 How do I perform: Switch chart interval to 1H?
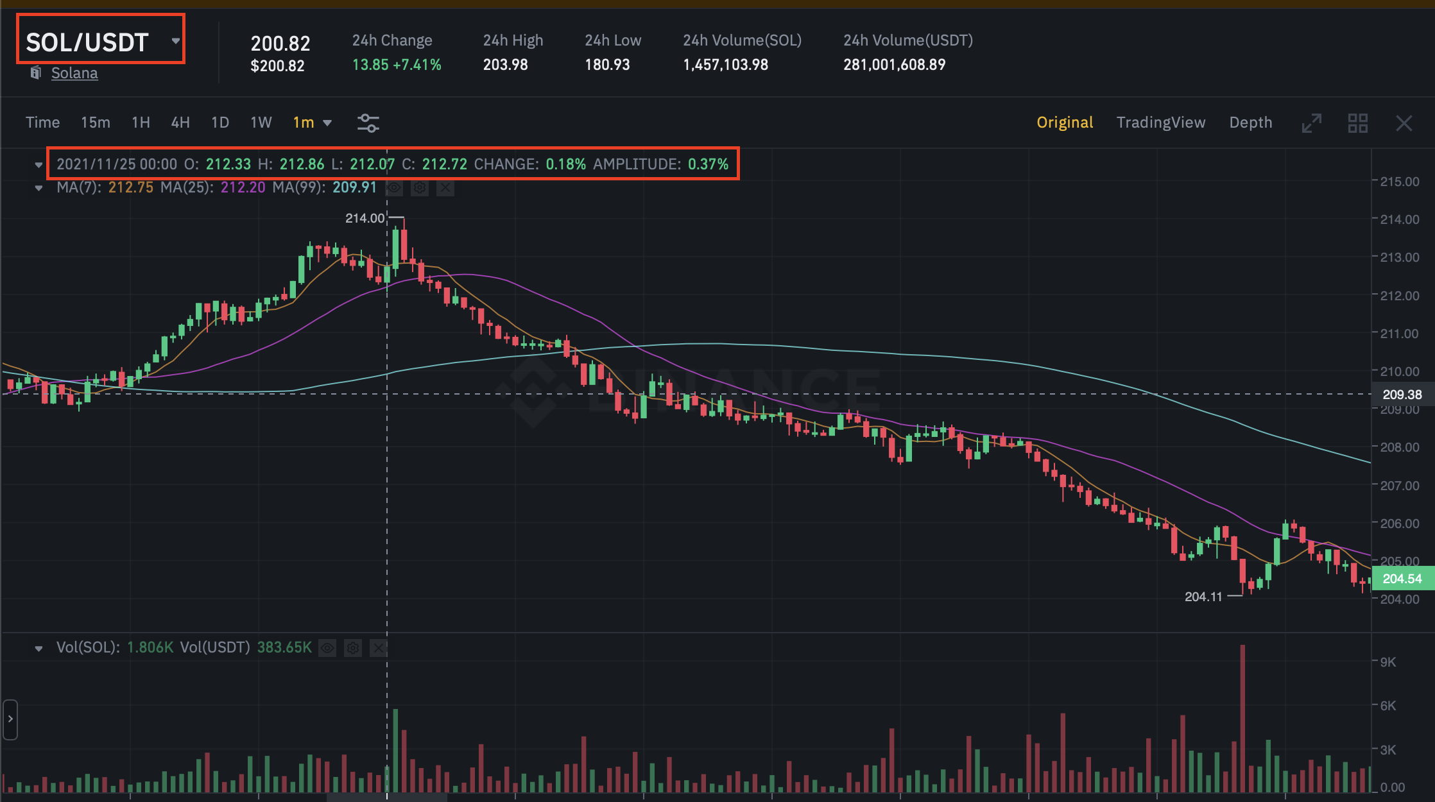click(141, 123)
